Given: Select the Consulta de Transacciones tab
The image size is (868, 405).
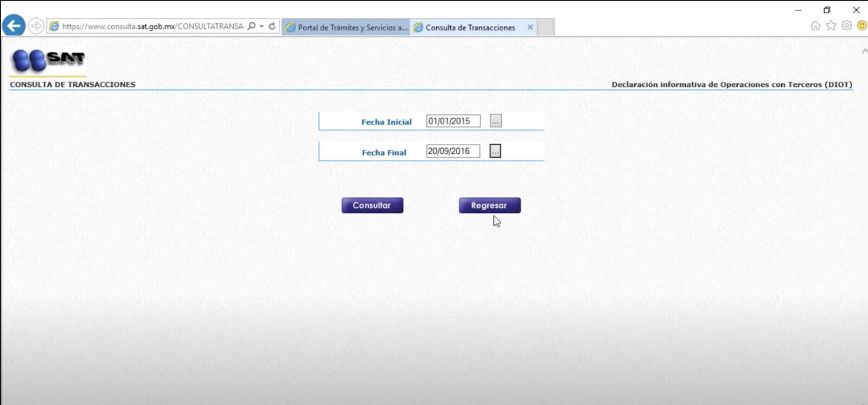Looking at the screenshot, I should 469,27.
